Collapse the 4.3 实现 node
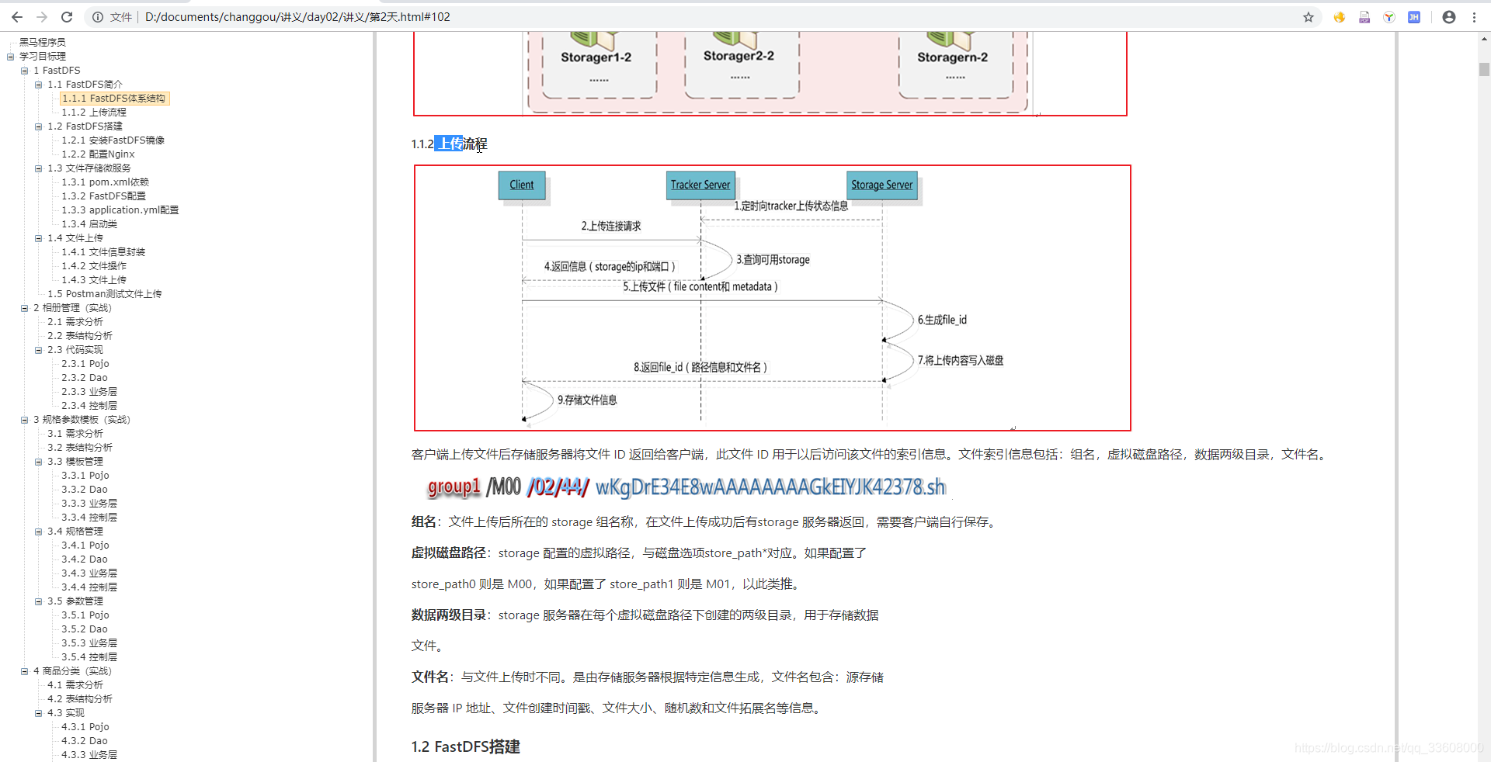Viewport: 1491px width, 762px height. tap(39, 713)
